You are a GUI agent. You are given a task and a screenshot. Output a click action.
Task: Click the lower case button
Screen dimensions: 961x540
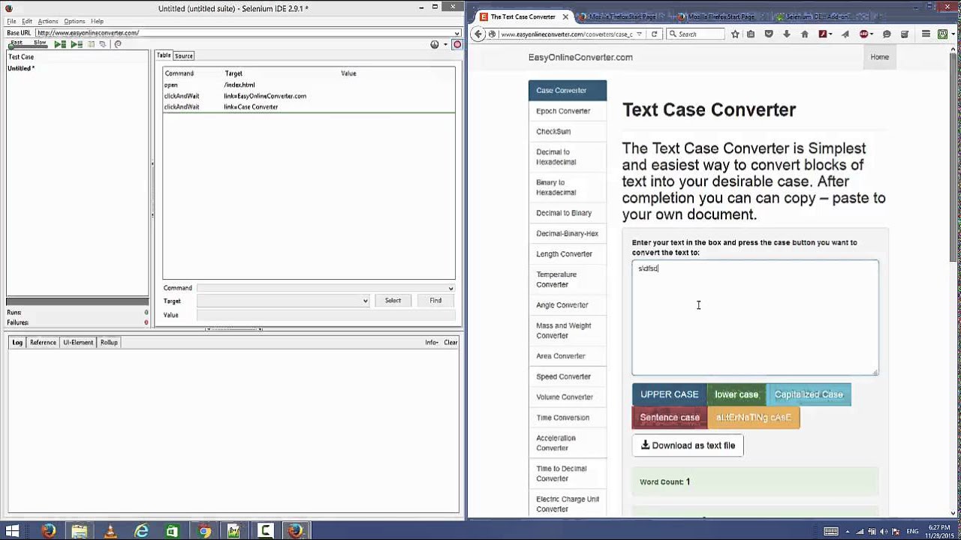(x=737, y=394)
